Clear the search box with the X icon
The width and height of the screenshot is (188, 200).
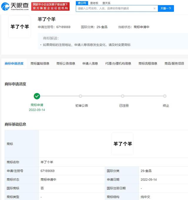point(155,9)
